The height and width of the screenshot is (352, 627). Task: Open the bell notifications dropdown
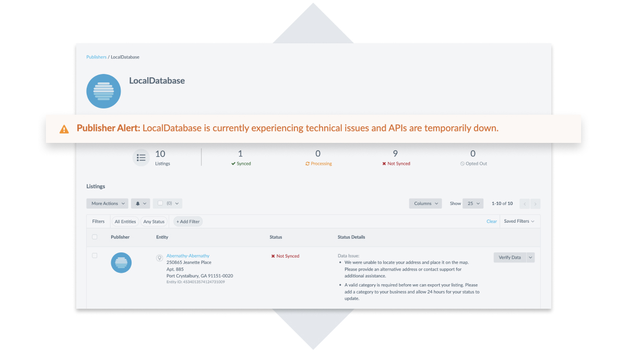click(x=140, y=203)
